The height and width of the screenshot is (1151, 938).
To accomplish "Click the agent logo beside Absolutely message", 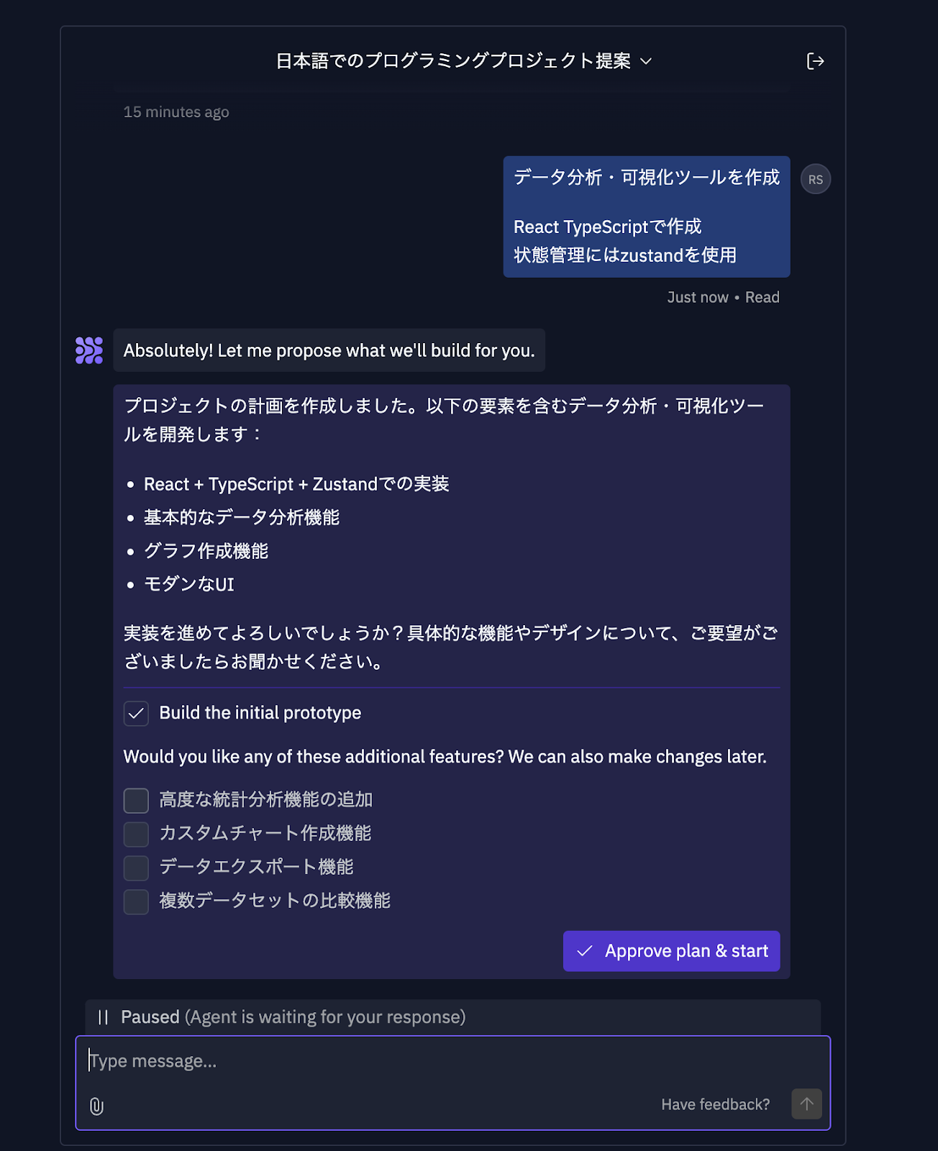I will tap(89, 350).
